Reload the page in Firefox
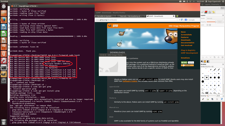Screen dimensions: 225x126 tap(182, 20)
